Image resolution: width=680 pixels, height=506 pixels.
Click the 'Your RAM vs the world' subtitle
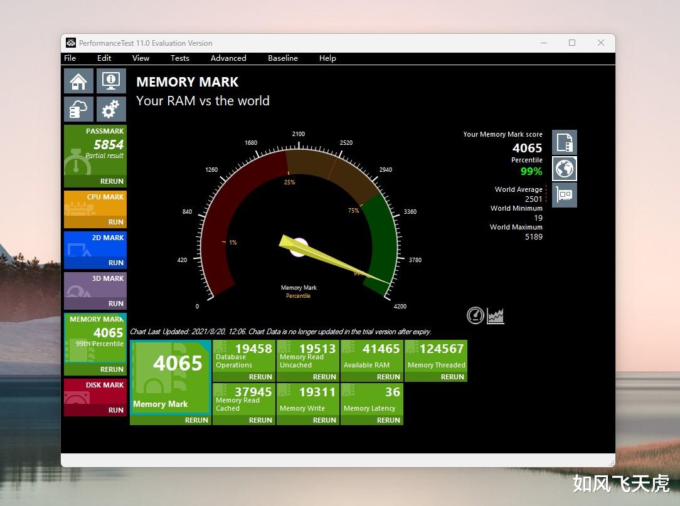[203, 100]
